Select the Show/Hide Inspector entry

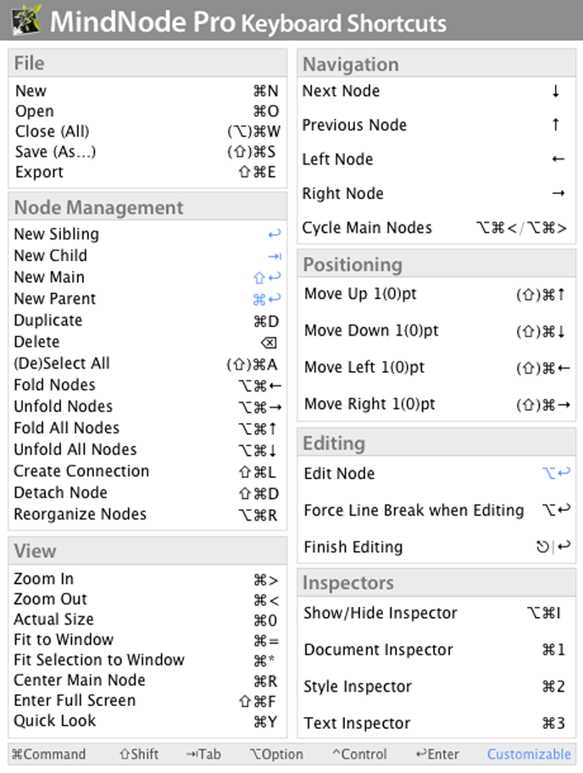(x=380, y=613)
